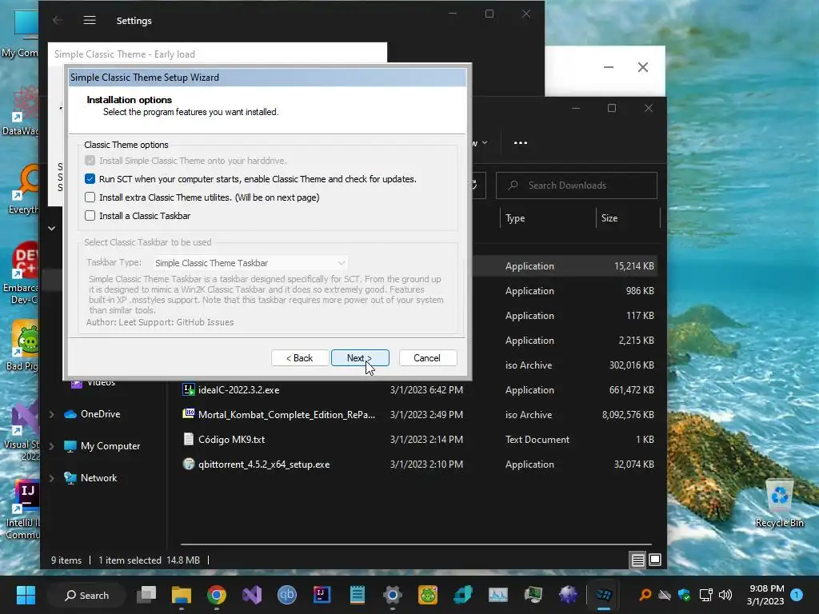This screenshot has width=819, height=614.
Task: Toggle Run SCT when computer starts checkbox
Action: coord(90,179)
